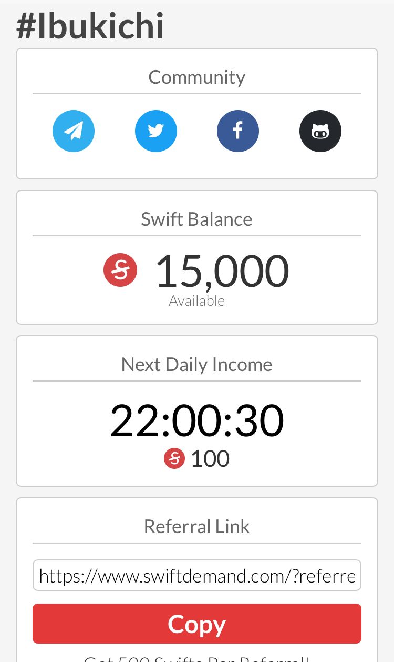Tap the 15,000 balance amount

[222, 272]
